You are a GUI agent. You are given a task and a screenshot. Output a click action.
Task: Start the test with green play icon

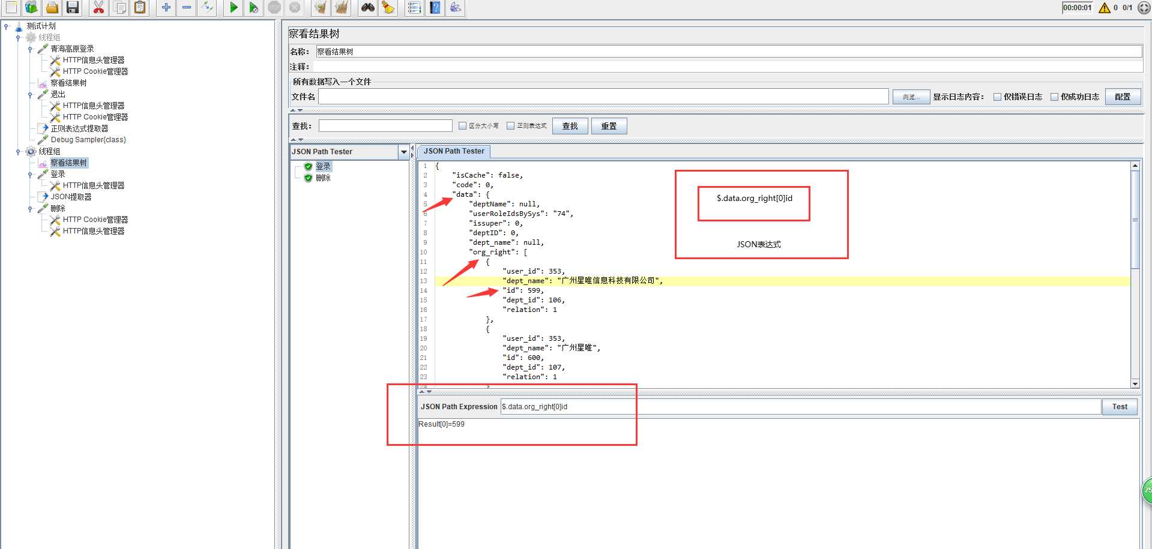click(234, 7)
